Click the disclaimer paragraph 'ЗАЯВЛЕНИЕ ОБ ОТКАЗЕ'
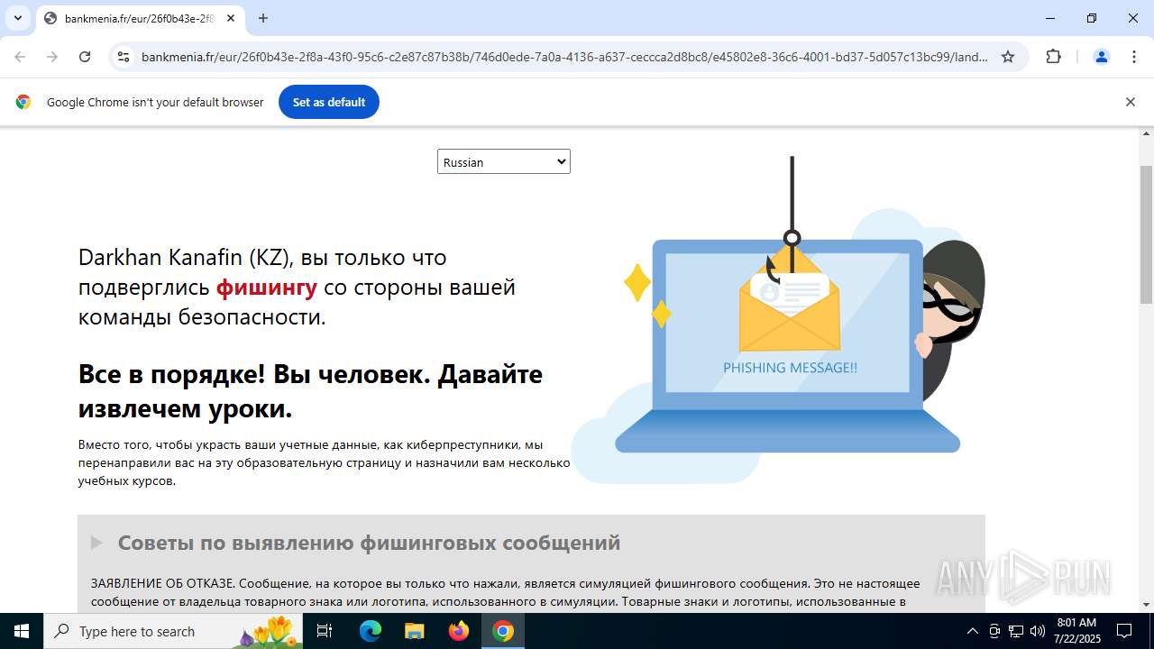 coord(506,592)
